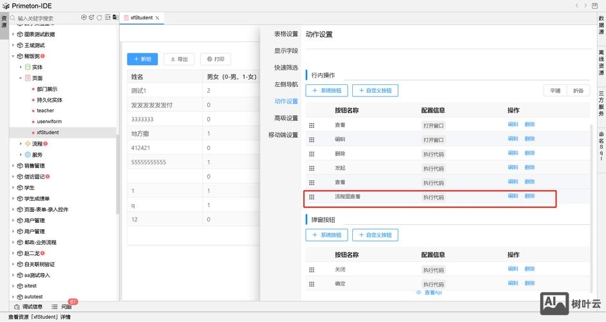Close the xfStudent editor tab

point(157,18)
